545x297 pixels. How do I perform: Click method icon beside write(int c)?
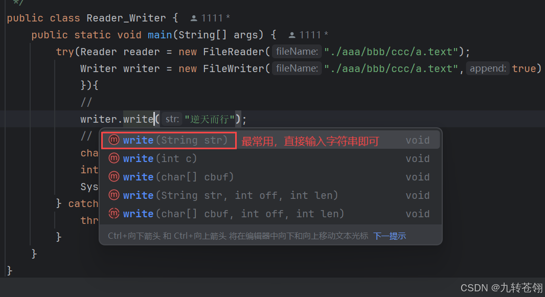click(114, 158)
